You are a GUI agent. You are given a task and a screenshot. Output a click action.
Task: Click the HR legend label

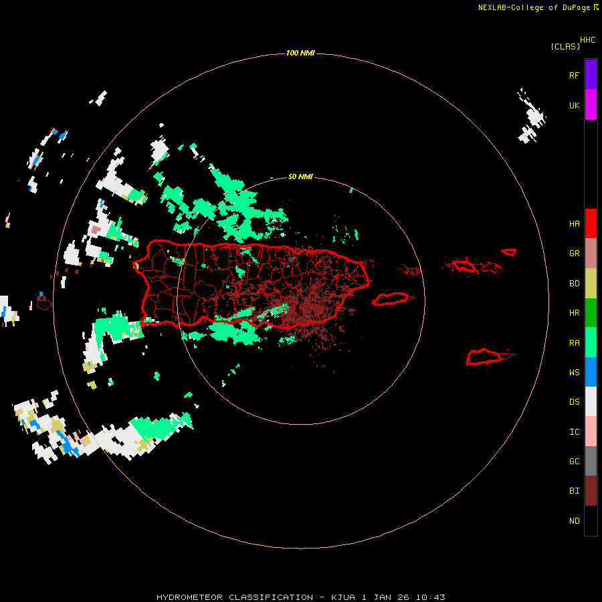574,312
